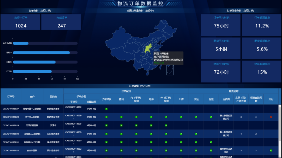Click the 交运 check for order CXSX010118031
This screenshot has height=158, width=282.
196,142
